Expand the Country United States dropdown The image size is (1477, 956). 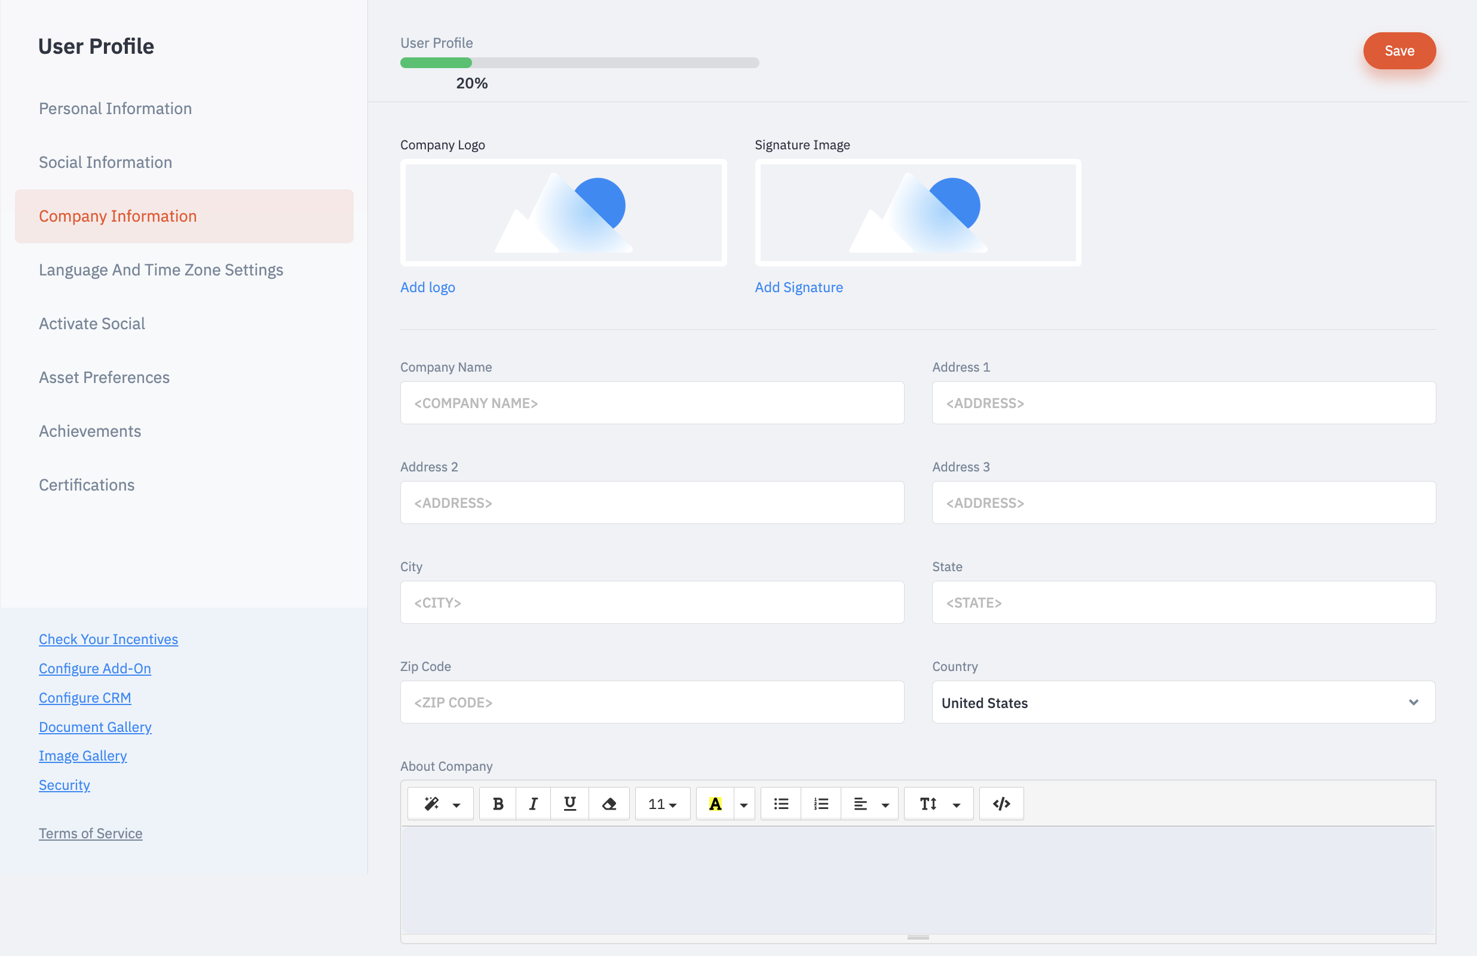click(x=1184, y=703)
